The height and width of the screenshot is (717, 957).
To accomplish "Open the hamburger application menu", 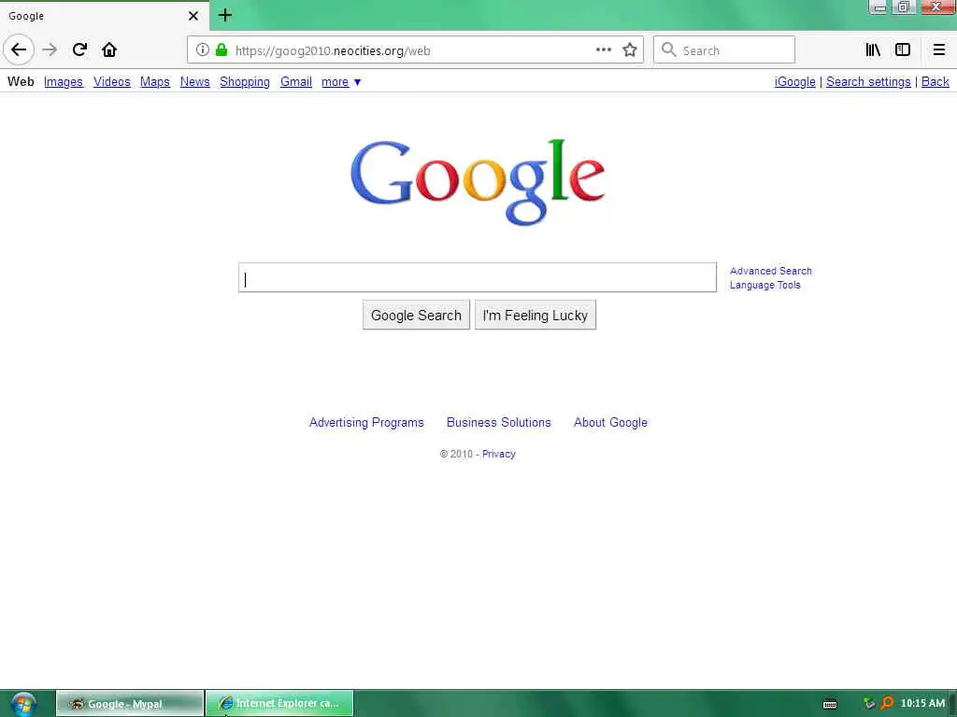I will click(938, 50).
